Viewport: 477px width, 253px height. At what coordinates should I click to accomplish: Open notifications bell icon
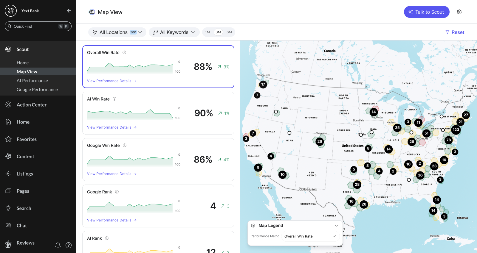coord(58,245)
